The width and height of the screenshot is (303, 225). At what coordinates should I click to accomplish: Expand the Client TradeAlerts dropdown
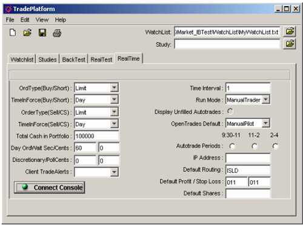(114, 172)
